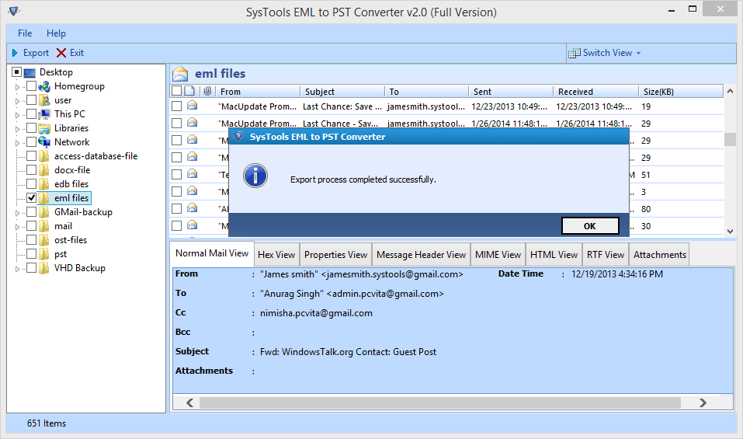
Task: Expand the Network tree node
Action: pyautogui.click(x=18, y=143)
